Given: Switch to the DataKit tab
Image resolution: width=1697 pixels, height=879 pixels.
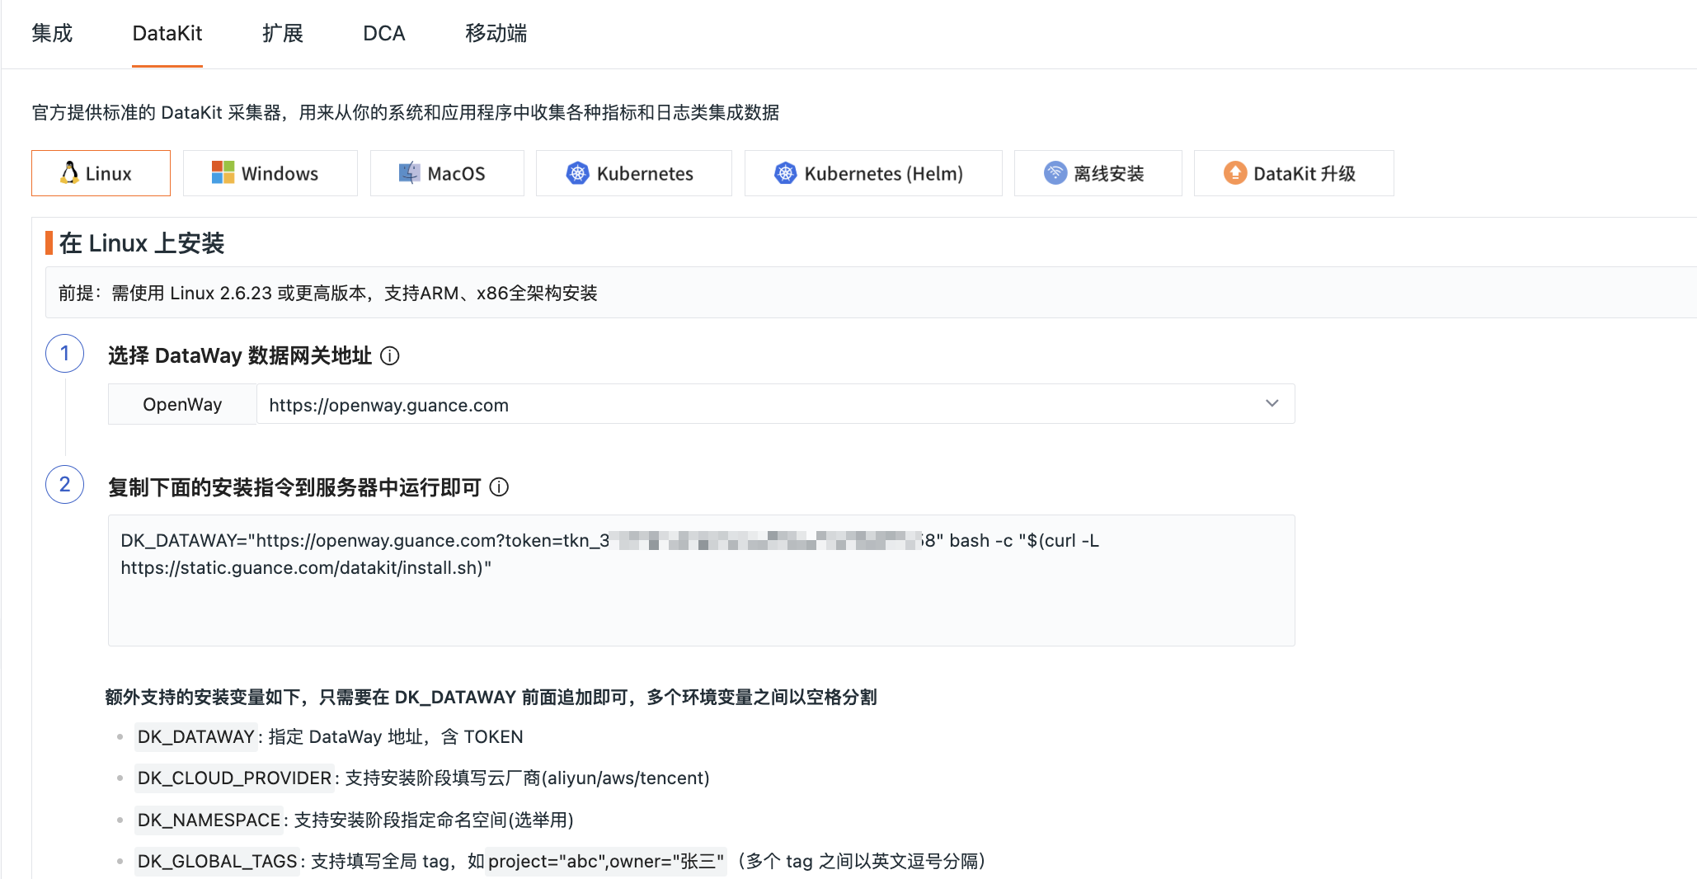Looking at the screenshot, I should 167,33.
